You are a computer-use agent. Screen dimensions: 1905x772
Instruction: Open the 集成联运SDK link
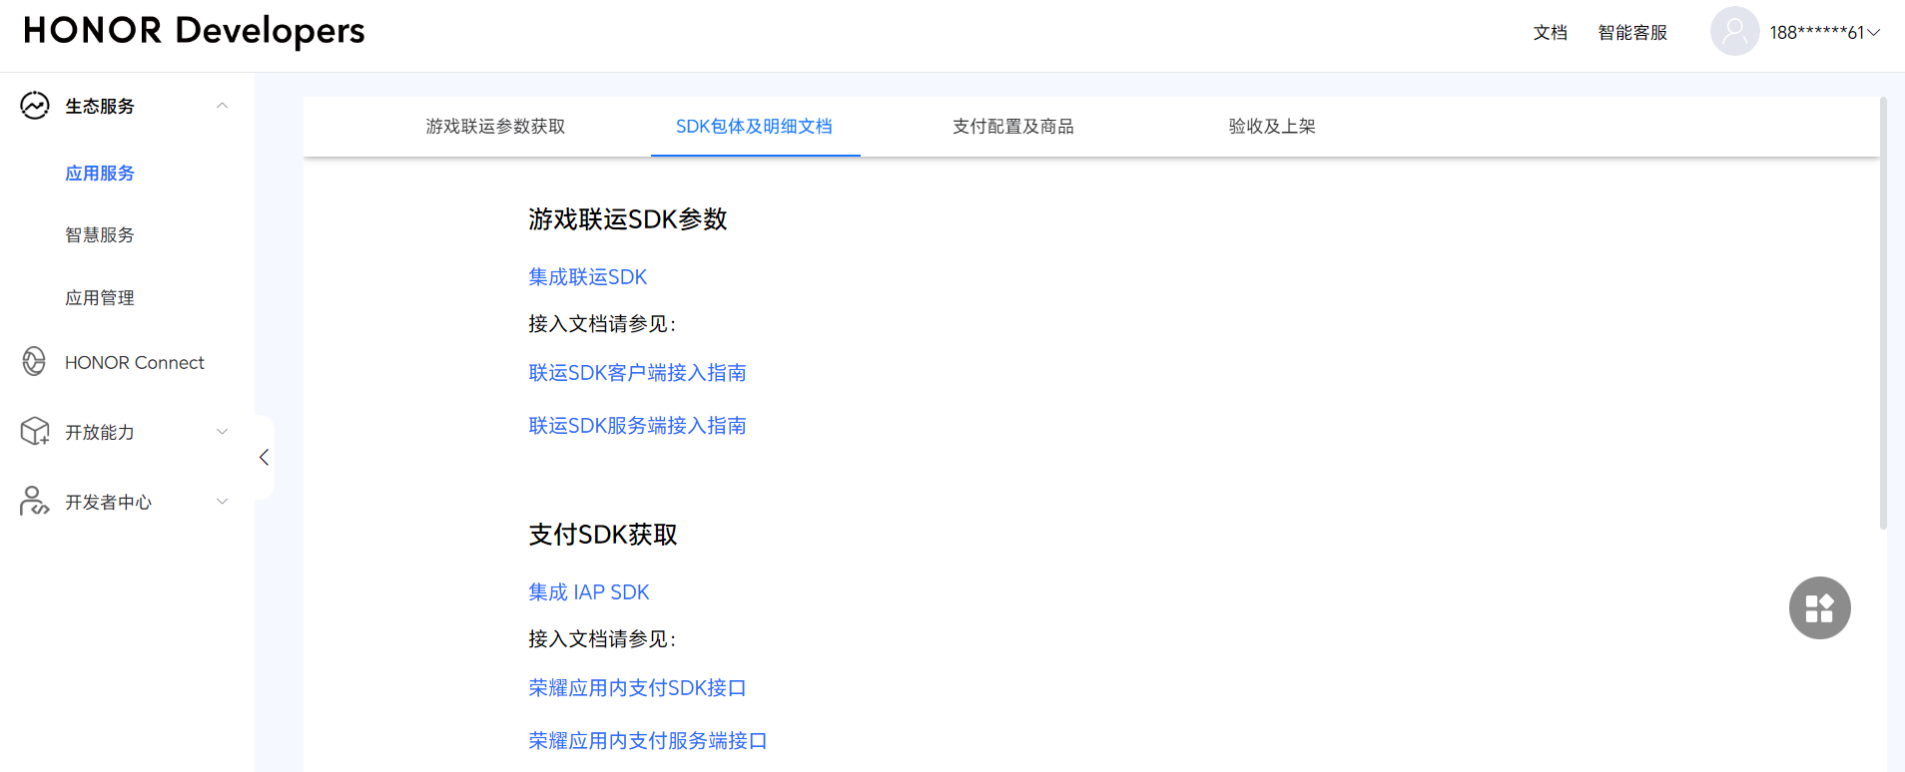tap(587, 277)
